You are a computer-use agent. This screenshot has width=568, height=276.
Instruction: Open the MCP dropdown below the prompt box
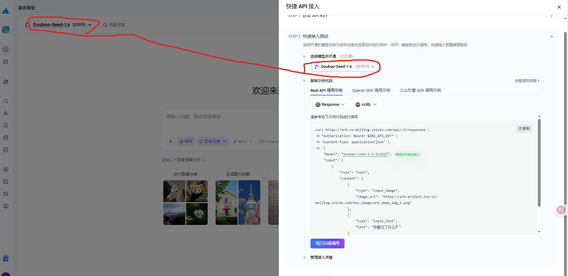(243, 141)
